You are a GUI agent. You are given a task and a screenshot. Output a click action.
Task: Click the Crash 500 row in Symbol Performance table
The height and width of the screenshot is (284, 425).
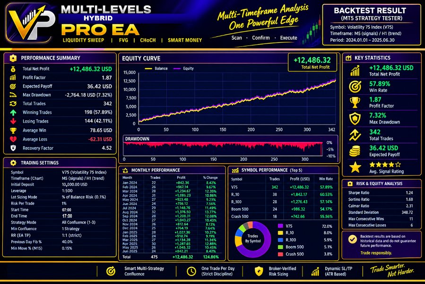282,216
